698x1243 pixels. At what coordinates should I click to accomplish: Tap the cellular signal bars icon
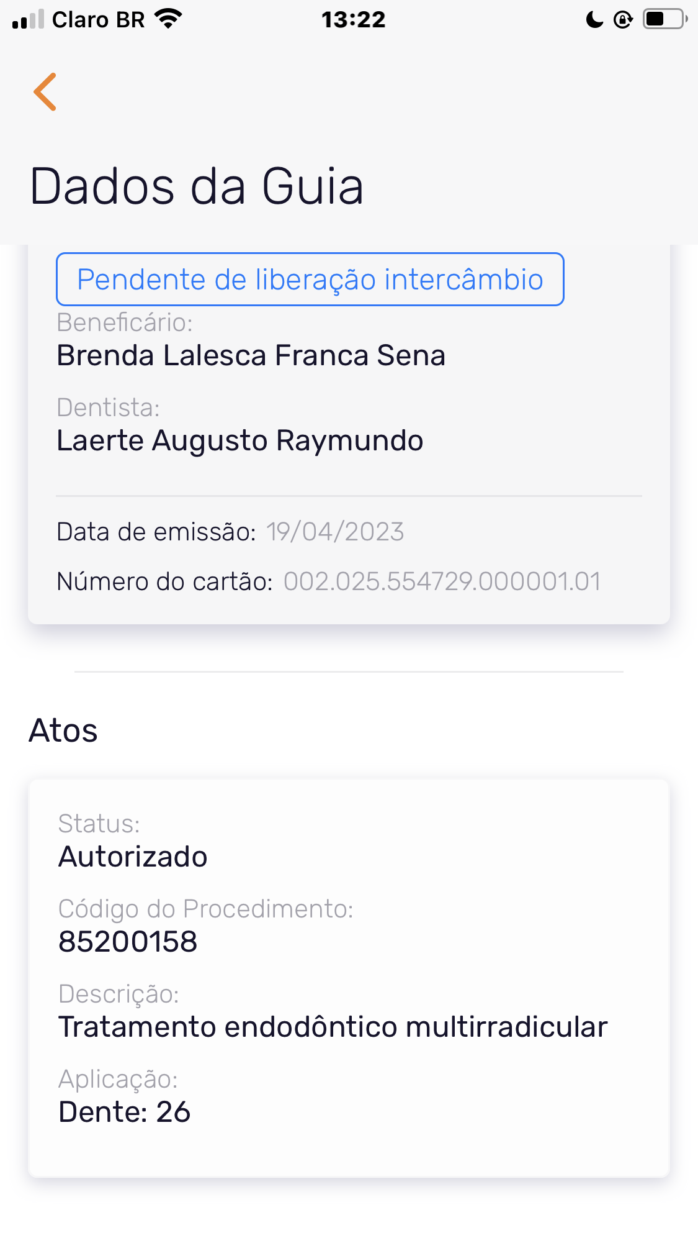pyautogui.click(x=28, y=20)
